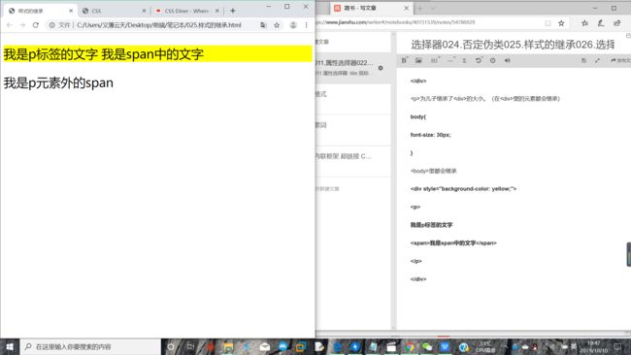This screenshot has width=631, height=355.
Task: Click the history clock icon in the Jianshu editor
Action: (492, 60)
